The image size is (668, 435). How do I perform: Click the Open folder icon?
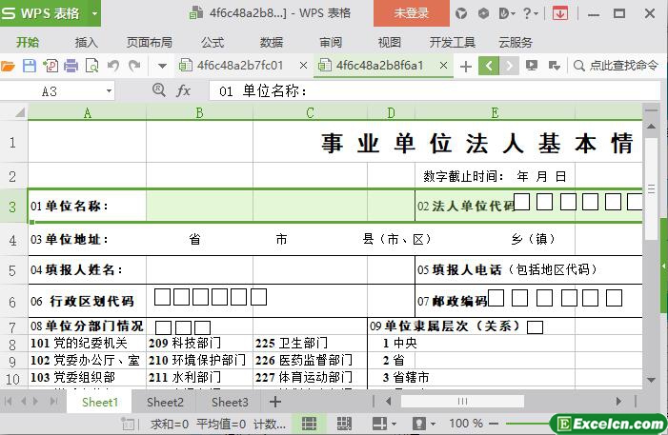click(9, 66)
